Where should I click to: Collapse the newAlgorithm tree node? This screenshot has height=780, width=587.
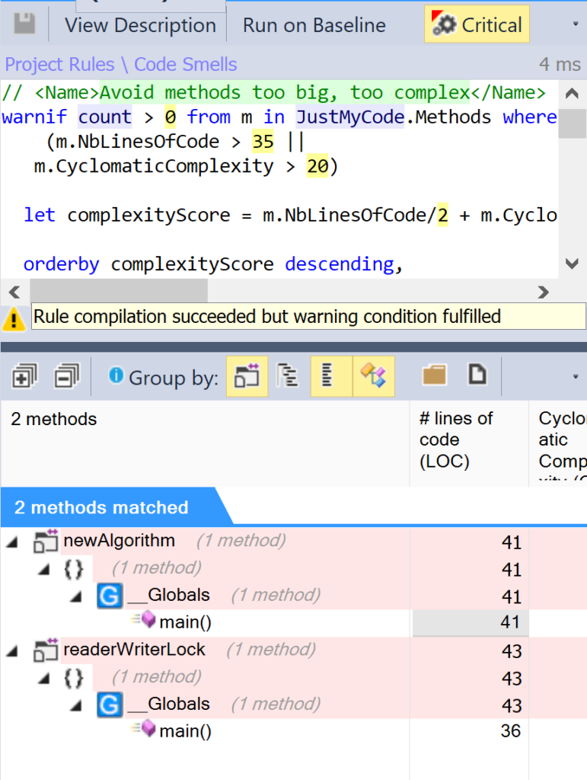coord(12,542)
